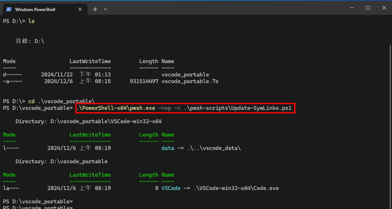
Task: Open the new tab dropdown chevron
Action: pos(105,9)
